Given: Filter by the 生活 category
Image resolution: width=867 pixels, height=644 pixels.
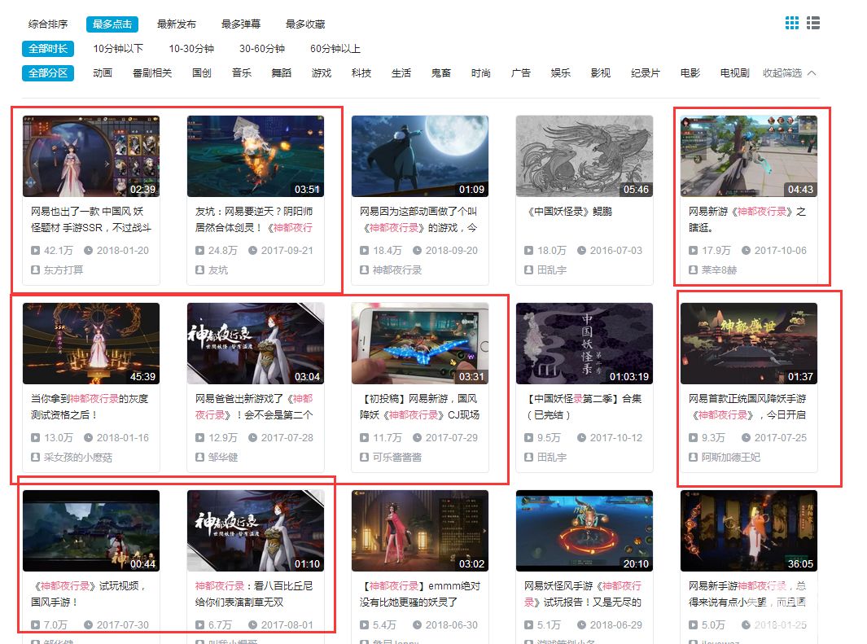Looking at the screenshot, I should (x=401, y=73).
